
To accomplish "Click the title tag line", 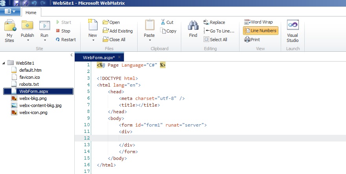I will 139,105.
